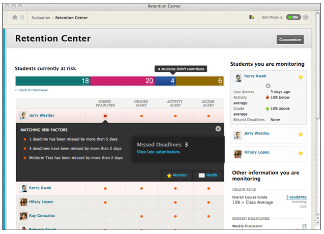The height and width of the screenshot is (234, 324).
Task: Click the Notify envelope button
Action: tap(208, 175)
